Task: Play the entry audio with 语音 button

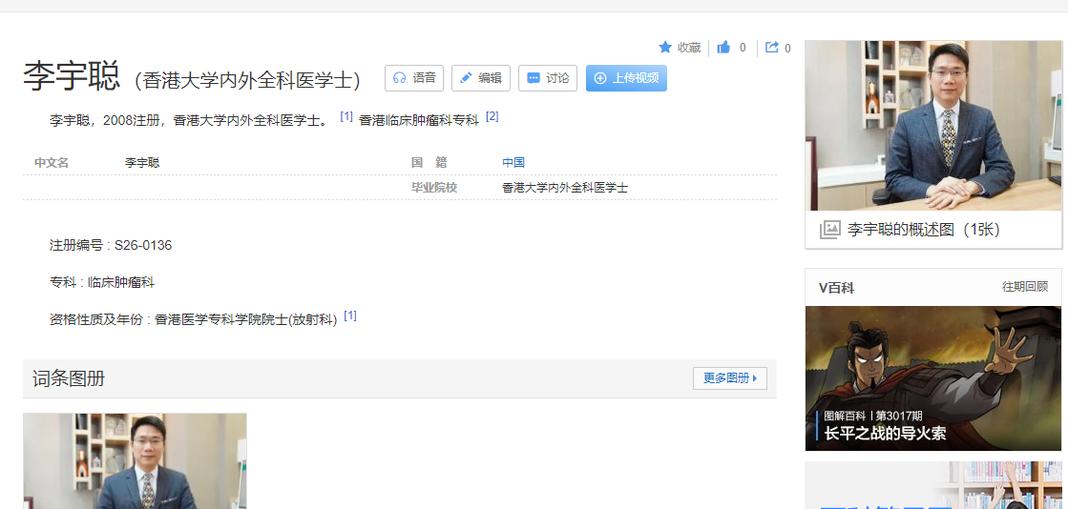Action: pyautogui.click(x=414, y=78)
